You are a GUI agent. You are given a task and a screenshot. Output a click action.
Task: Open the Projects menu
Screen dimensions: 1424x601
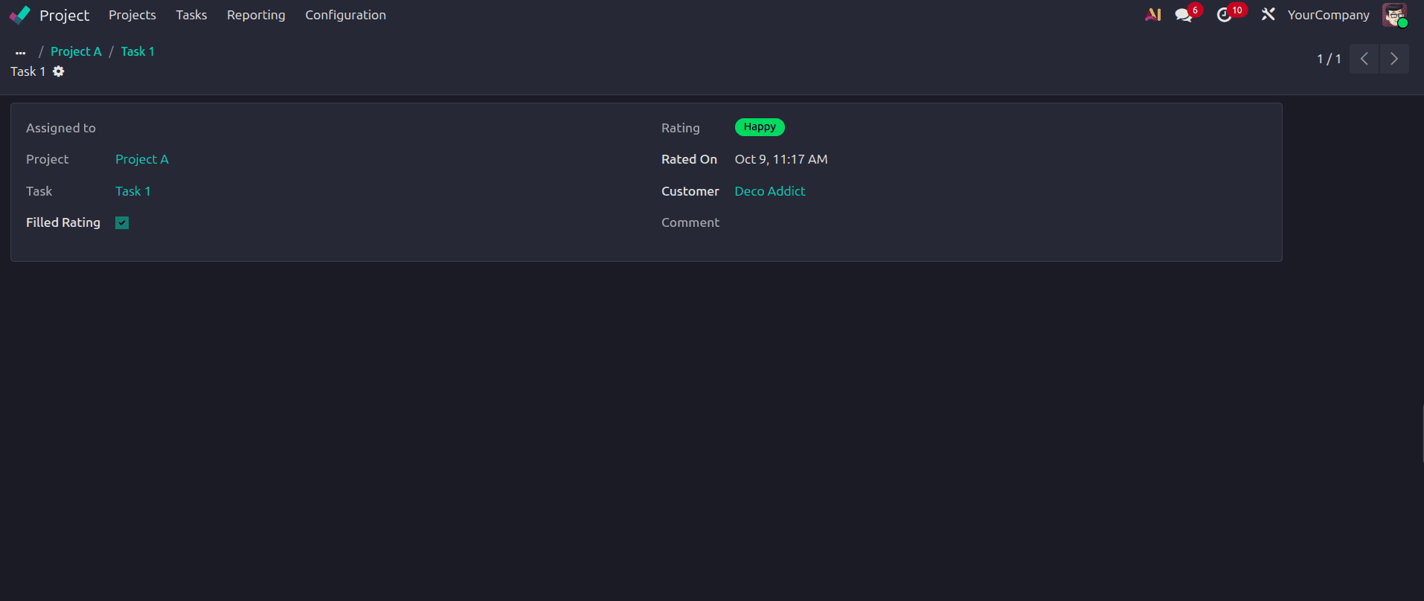point(132,15)
